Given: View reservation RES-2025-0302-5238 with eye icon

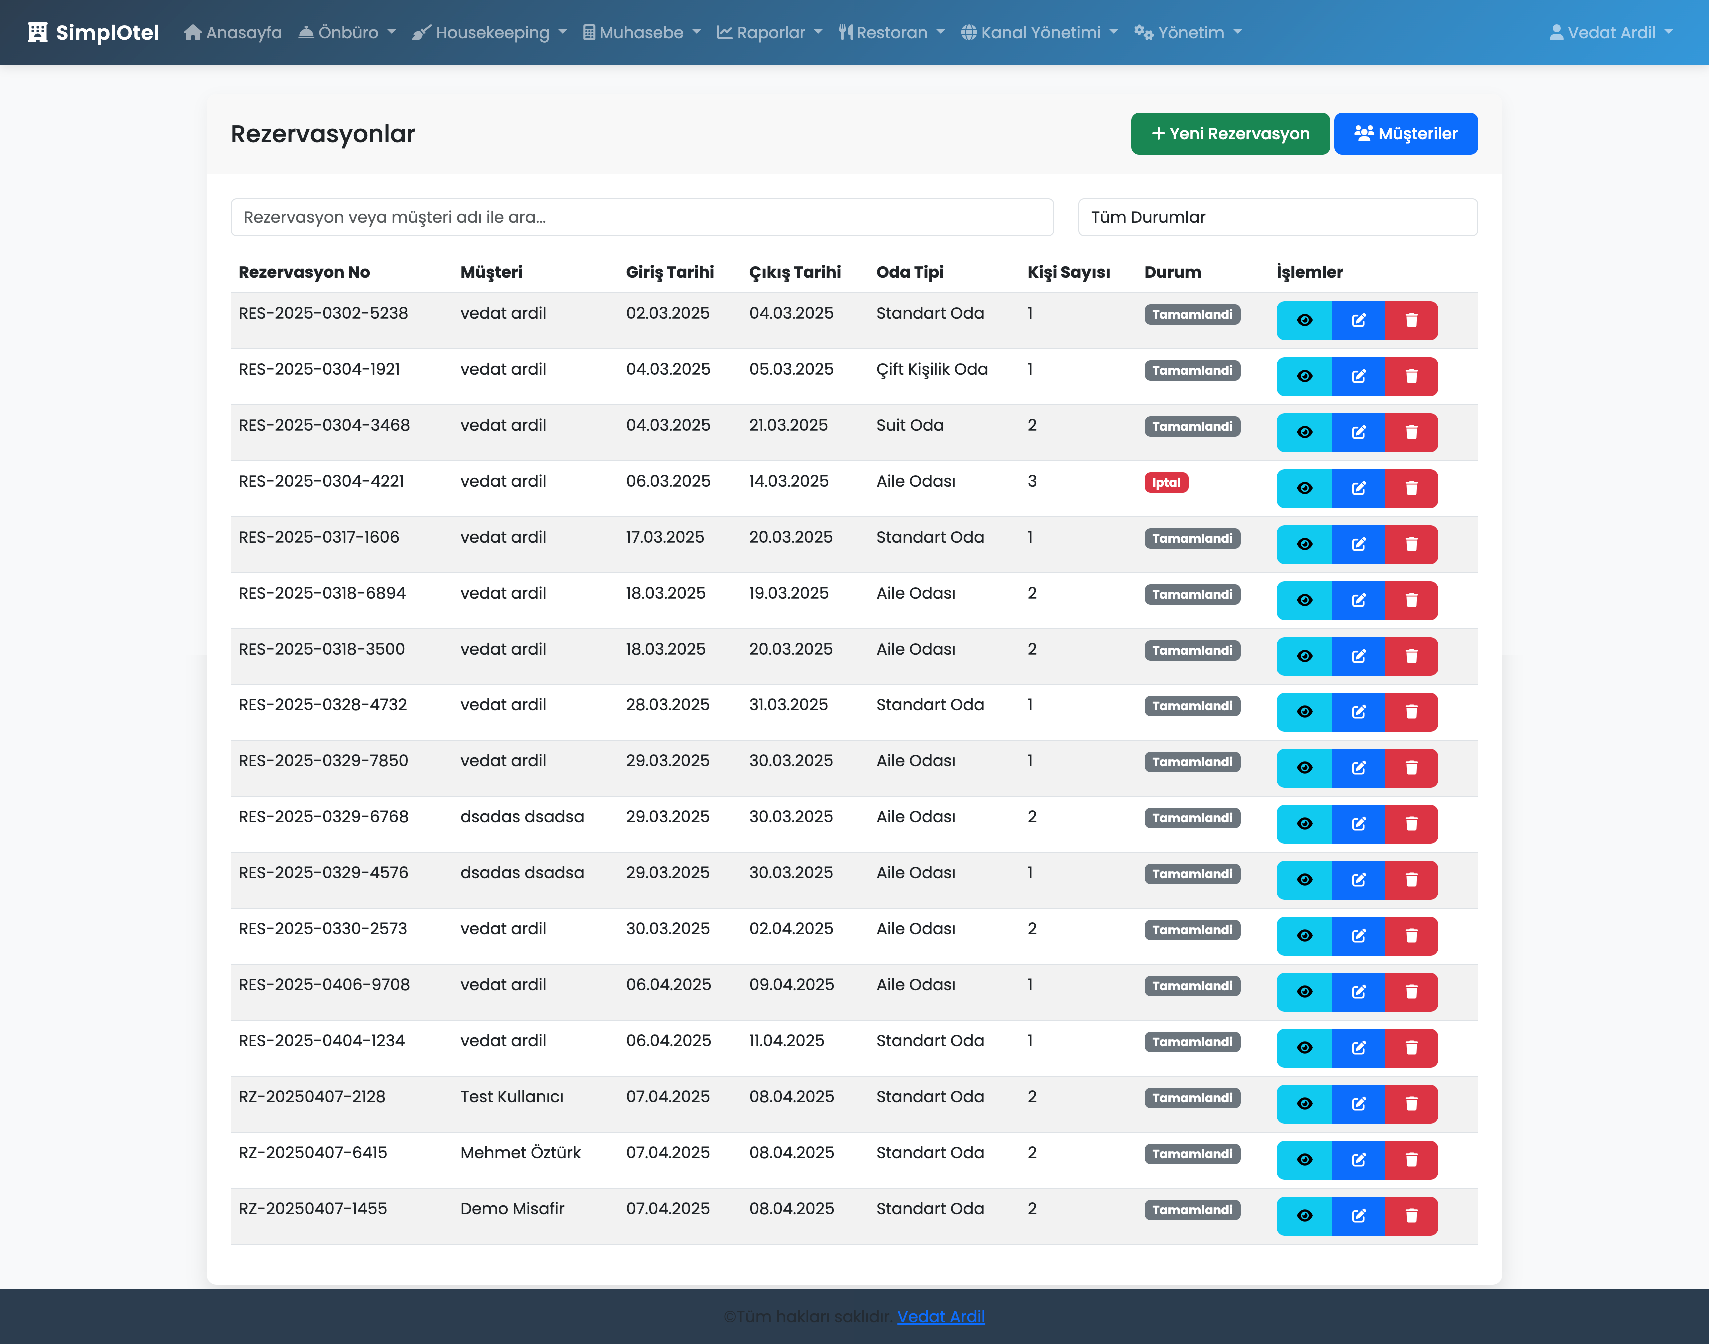Looking at the screenshot, I should click(1304, 320).
